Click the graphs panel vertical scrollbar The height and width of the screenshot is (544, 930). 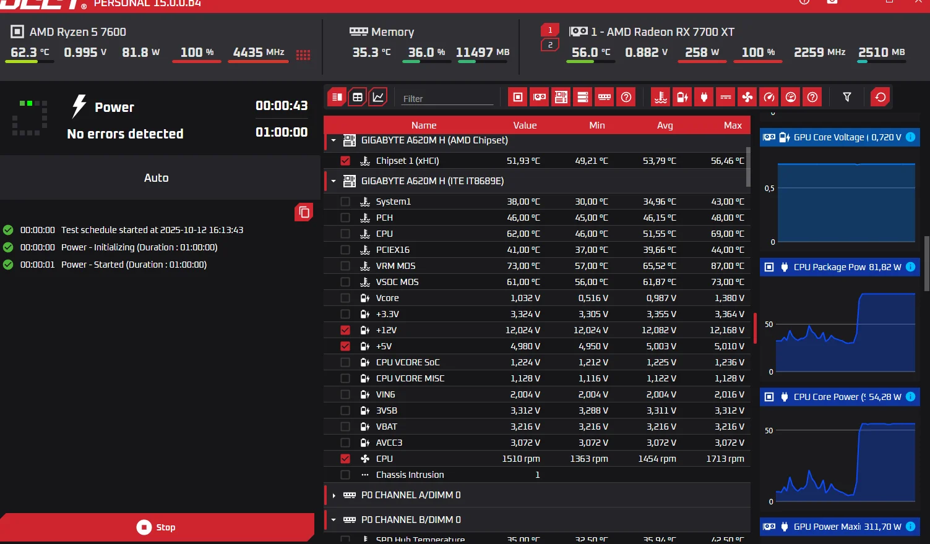tap(926, 263)
